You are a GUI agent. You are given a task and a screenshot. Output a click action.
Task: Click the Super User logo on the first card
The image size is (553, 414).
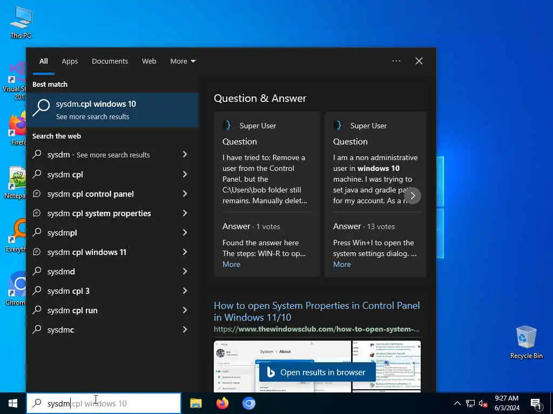point(227,125)
